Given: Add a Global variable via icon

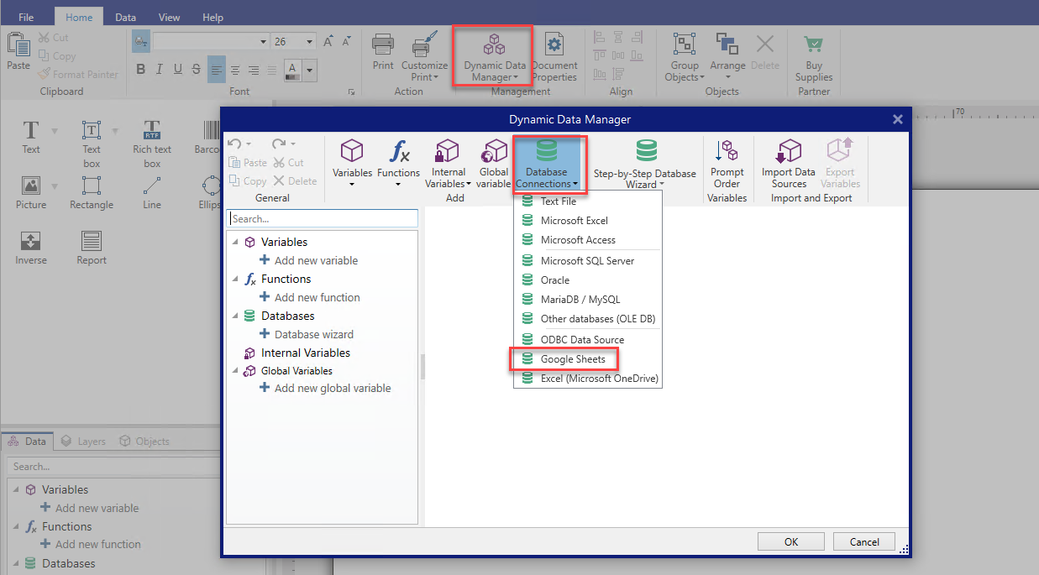Looking at the screenshot, I should click(494, 152).
